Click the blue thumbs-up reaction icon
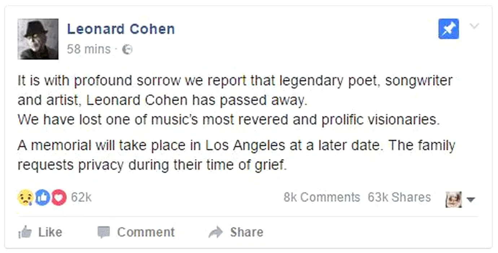This screenshot has width=498, height=253. point(42,198)
